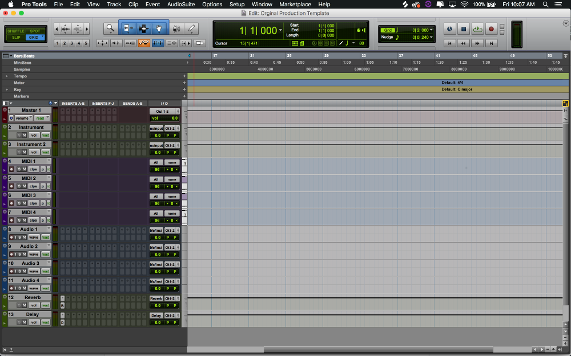Click Return to Zero transport button
Image resolution: width=571 pixels, height=356 pixels.
tap(449, 43)
